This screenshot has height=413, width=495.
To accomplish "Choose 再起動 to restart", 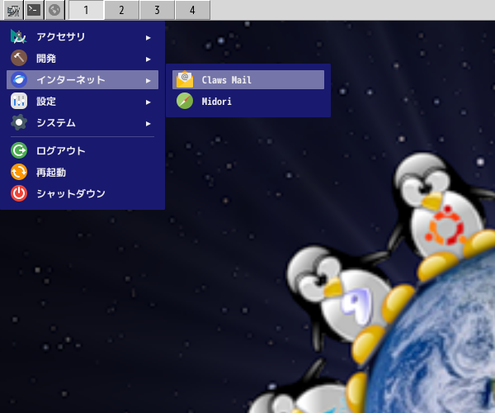I will [x=82, y=172].
